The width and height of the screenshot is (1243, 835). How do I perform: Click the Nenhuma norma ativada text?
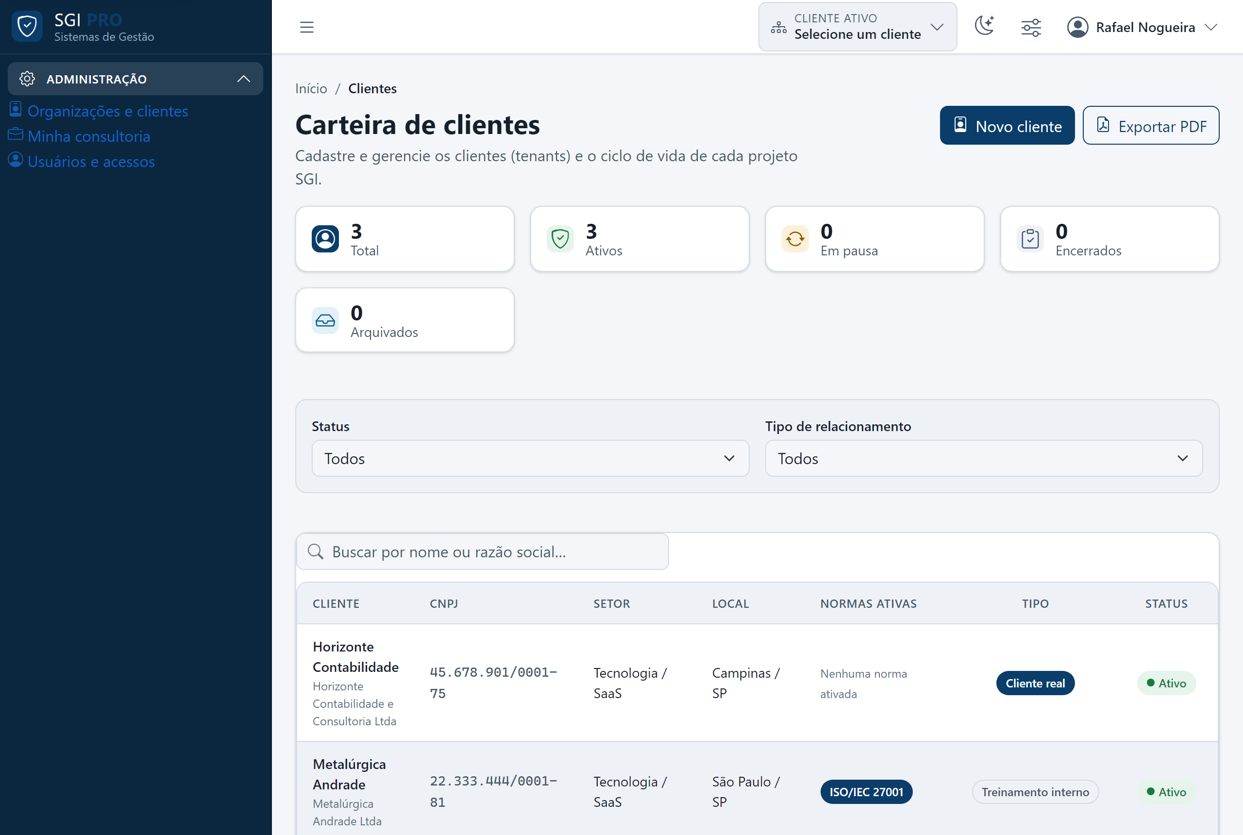[863, 683]
